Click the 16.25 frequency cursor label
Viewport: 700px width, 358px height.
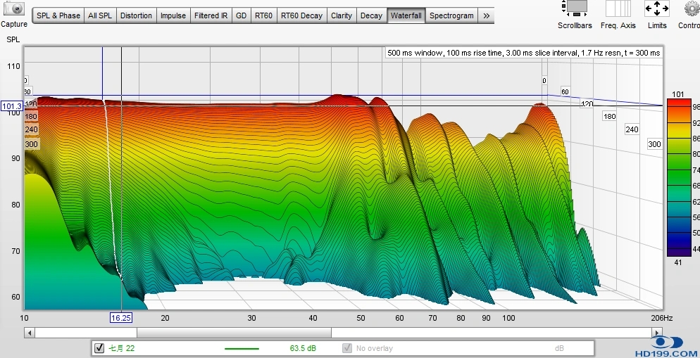click(x=120, y=318)
